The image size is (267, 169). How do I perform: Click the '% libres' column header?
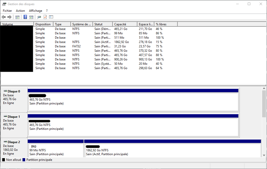pyautogui.click(x=166, y=24)
